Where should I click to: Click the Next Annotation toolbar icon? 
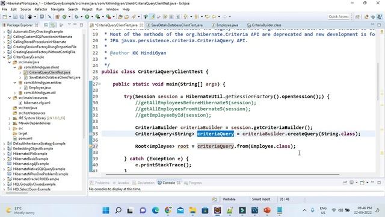click(186, 17)
